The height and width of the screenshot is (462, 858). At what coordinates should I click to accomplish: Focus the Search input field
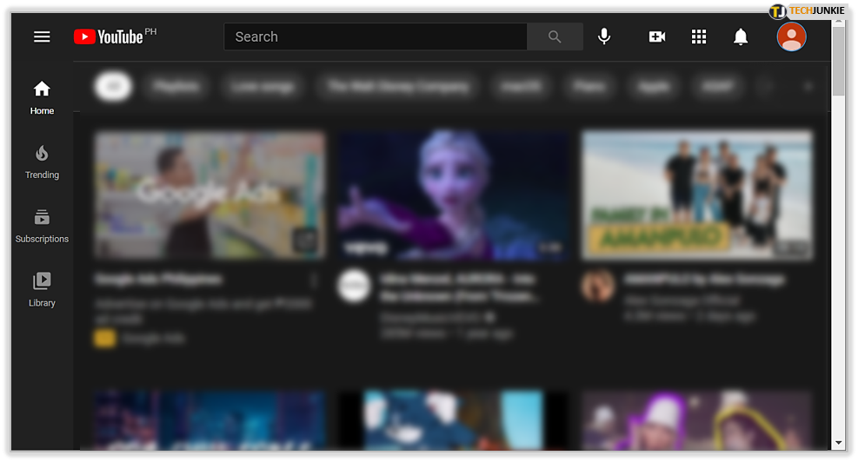[x=376, y=36]
